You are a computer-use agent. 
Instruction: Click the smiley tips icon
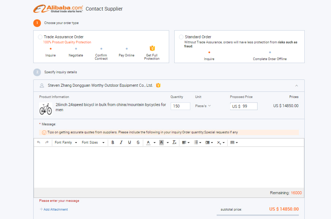click(x=44, y=132)
